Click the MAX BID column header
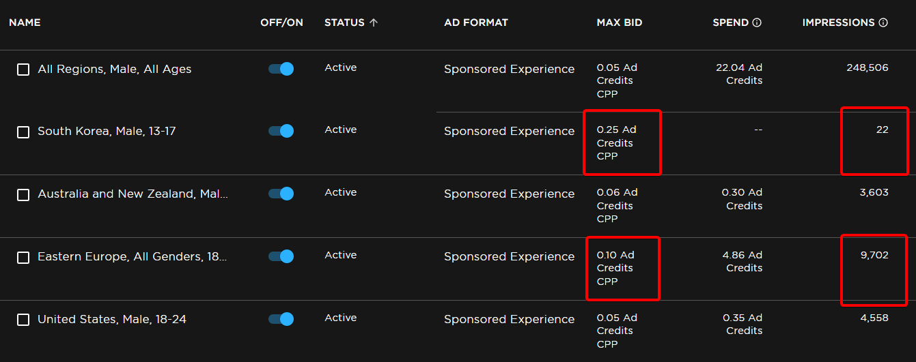Image resolution: width=916 pixels, height=362 pixels. point(619,22)
